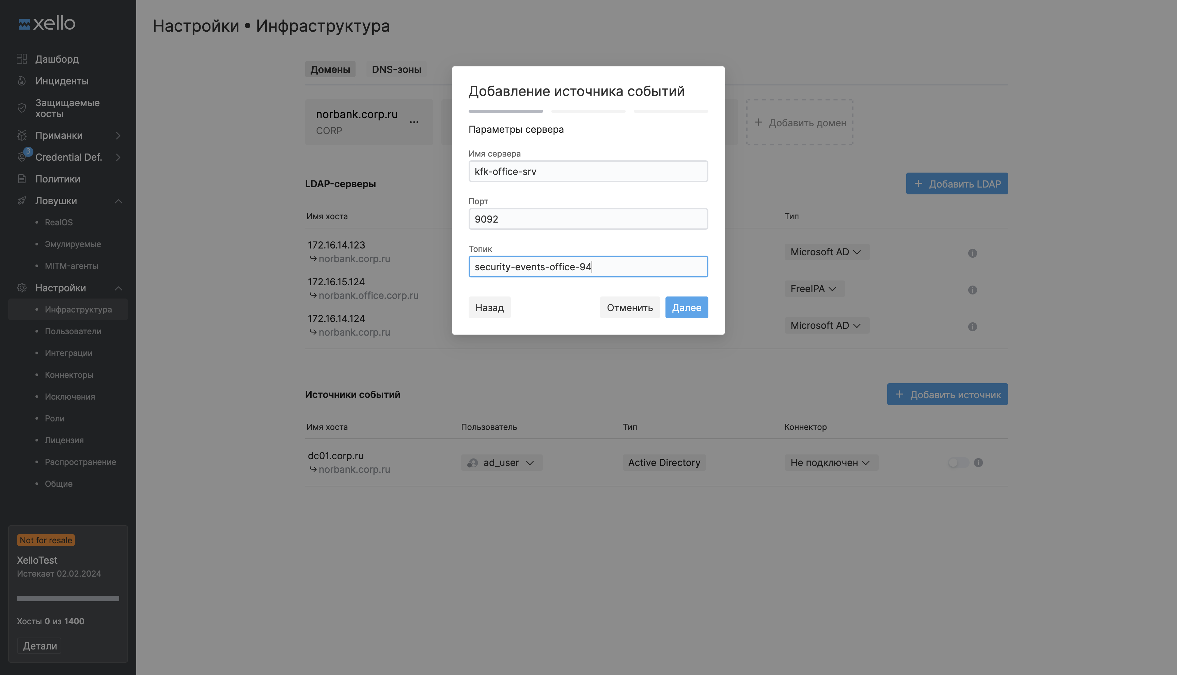Collapse the Ловушки sidebar section
Image resolution: width=1177 pixels, height=675 pixels.
118,201
